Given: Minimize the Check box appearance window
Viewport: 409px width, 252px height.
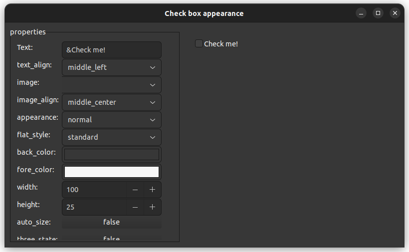Looking at the screenshot, I should click(361, 13).
